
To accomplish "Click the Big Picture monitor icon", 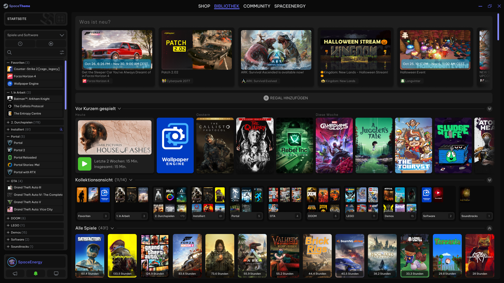I will (56, 273).
